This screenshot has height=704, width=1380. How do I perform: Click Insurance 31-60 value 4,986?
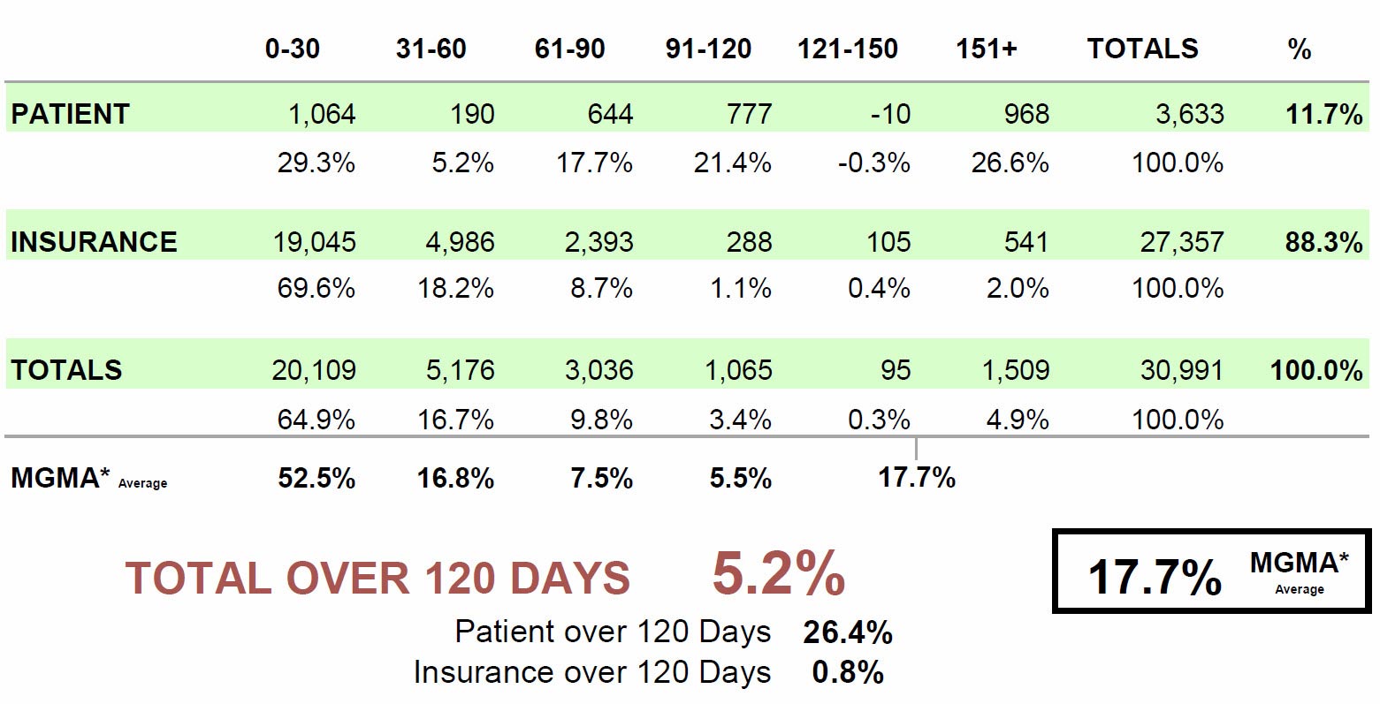[460, 242]
